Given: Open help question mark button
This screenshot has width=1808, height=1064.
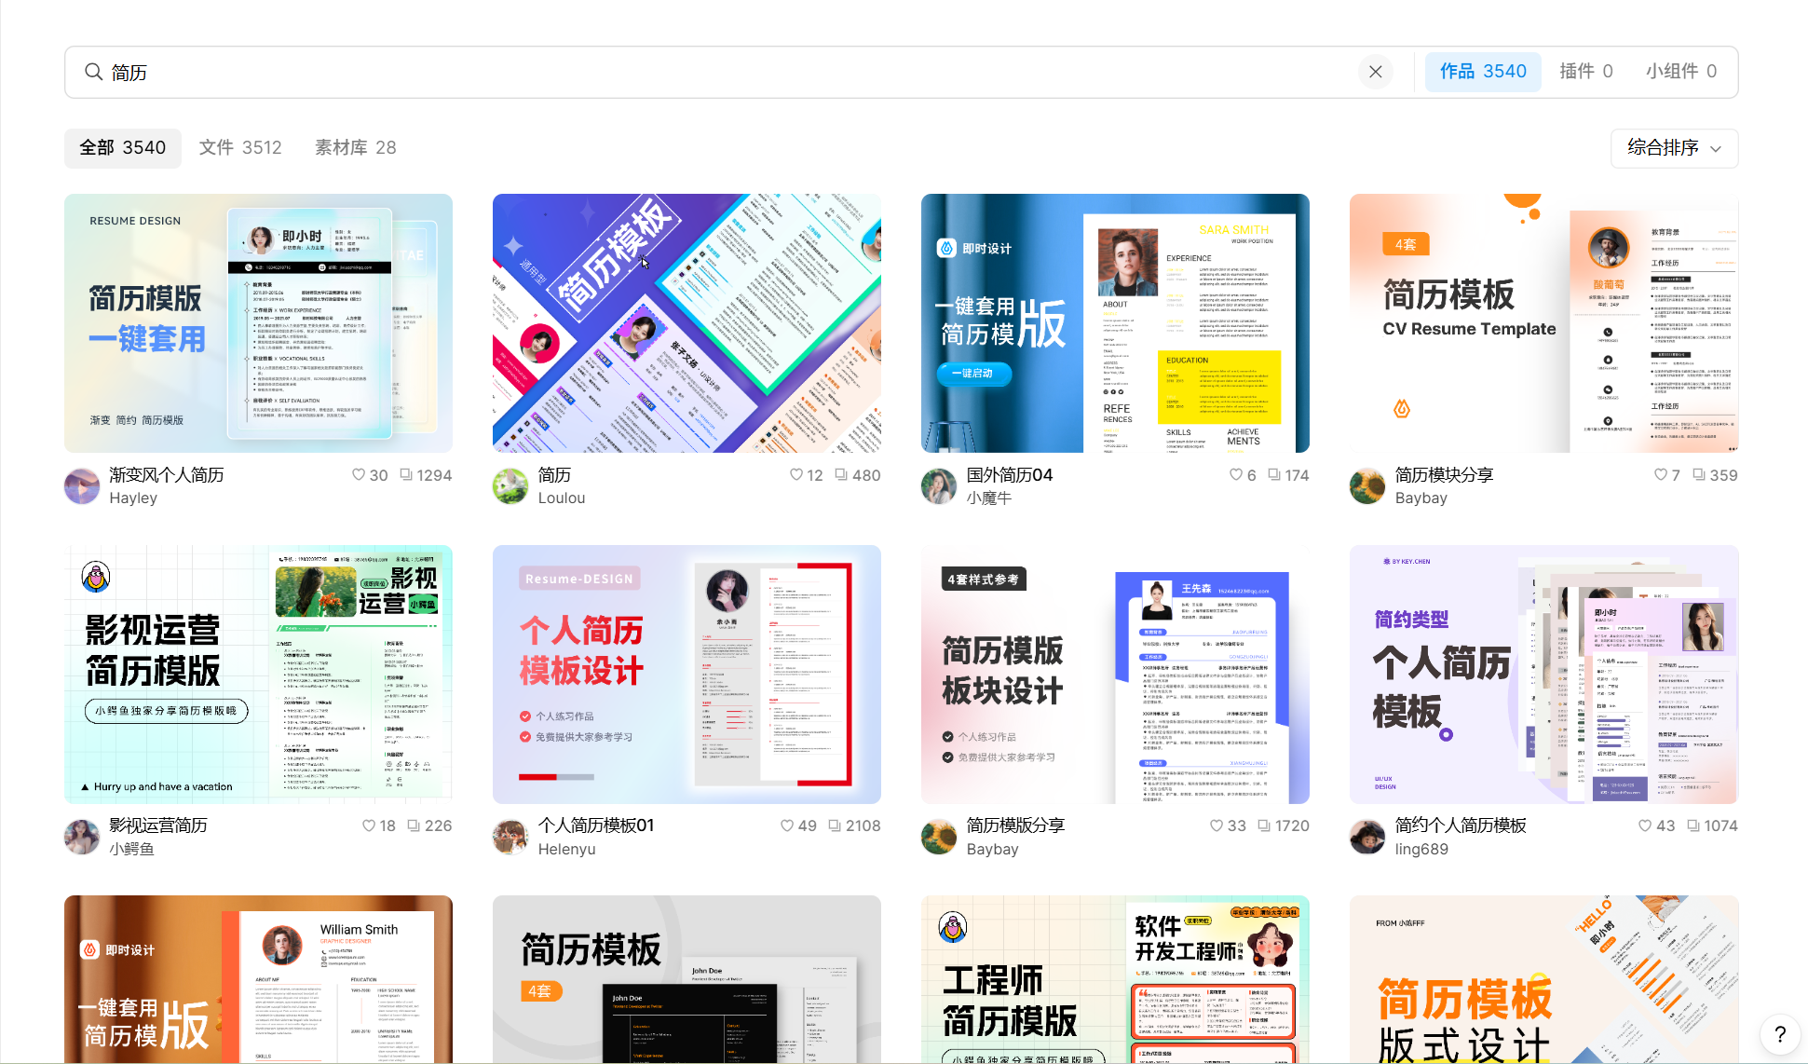Looking at the screenshot, I should tap(1779, 1033).
